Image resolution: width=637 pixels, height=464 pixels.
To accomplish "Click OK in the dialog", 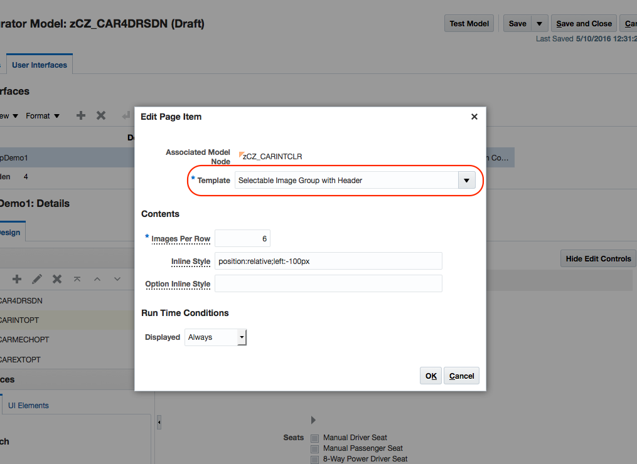I will (x=431, y=376).
